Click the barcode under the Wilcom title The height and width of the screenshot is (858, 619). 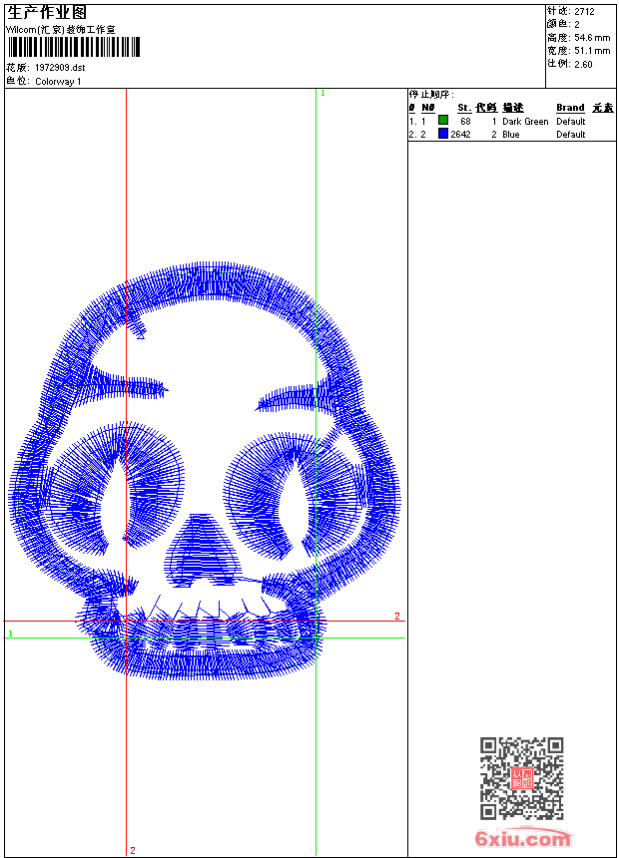click(74, 47)
